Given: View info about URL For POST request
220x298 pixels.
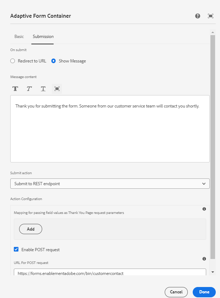Looking at the screenshot, I should coord(204,259).
